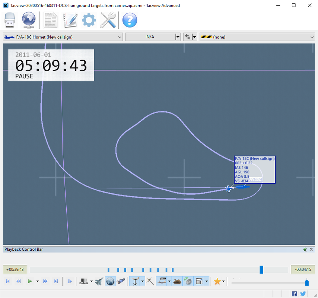The image size is (318, 298).
Task: Click the timeline position slider handle
Action: 261,270
